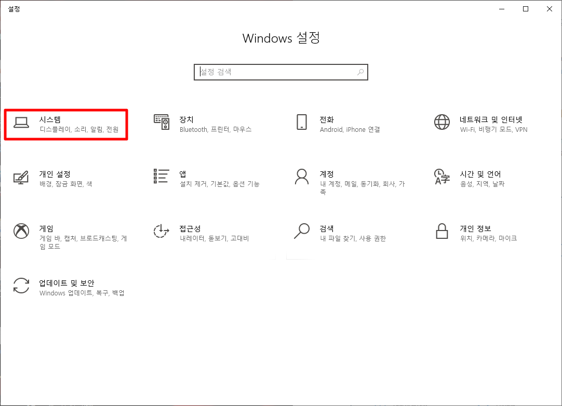Click the text 내 파일 찾기, 사용 권한

(x=353, y=238)
